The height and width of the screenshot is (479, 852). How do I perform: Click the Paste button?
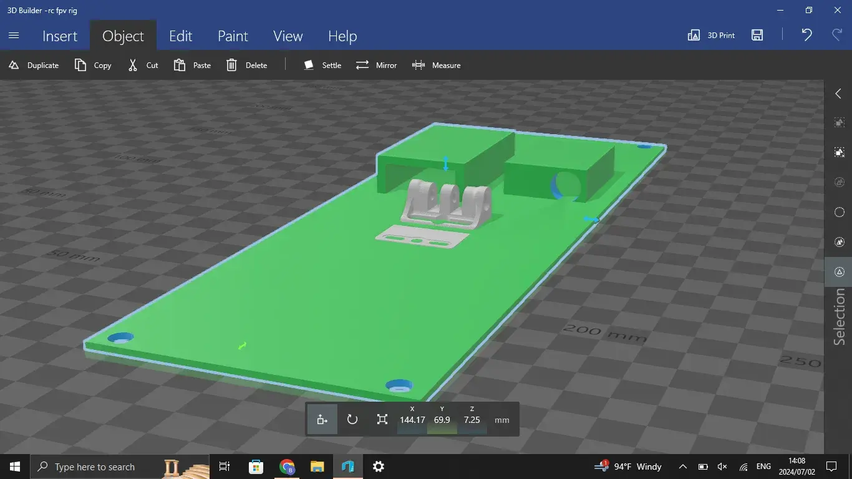click(x=192, y=65)
